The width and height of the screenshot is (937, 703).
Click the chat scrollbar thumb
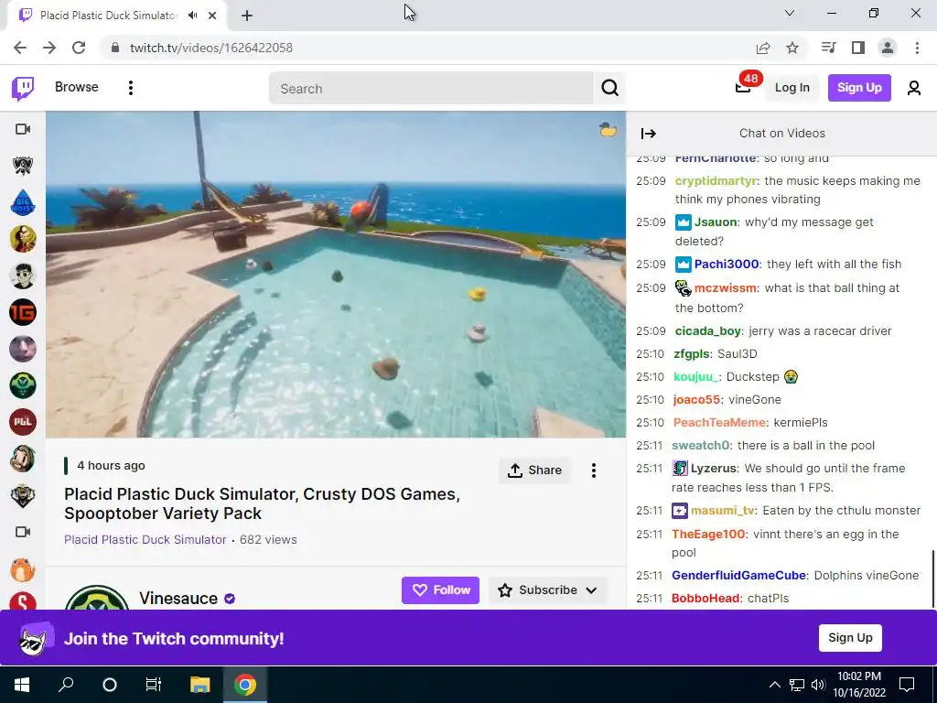[932, 579]
